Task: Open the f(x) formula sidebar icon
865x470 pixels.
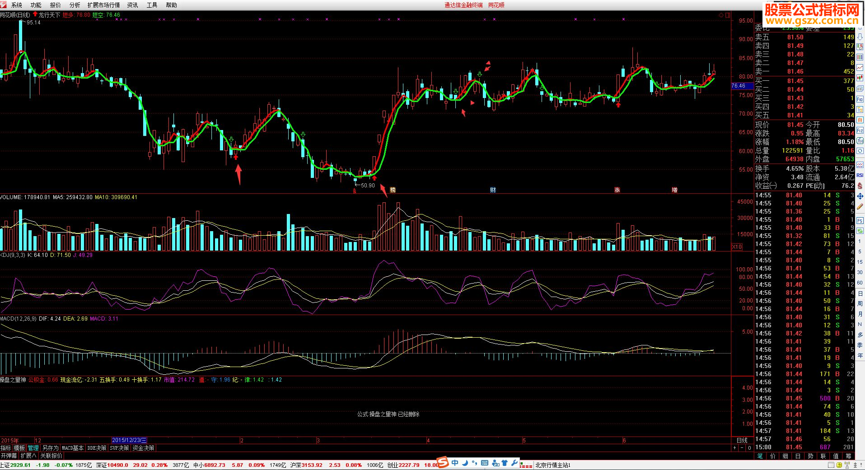Action: click(860, 140)
